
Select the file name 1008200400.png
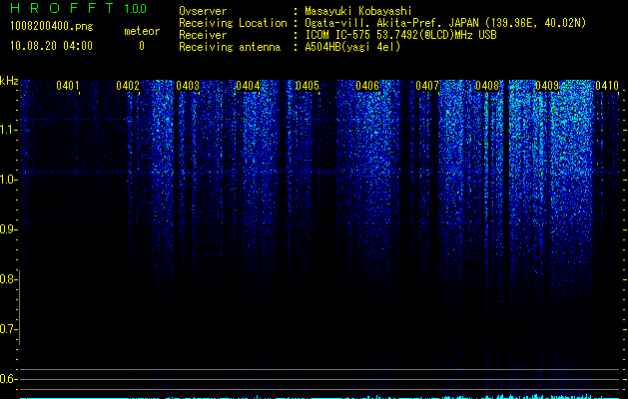coord(52,27)
